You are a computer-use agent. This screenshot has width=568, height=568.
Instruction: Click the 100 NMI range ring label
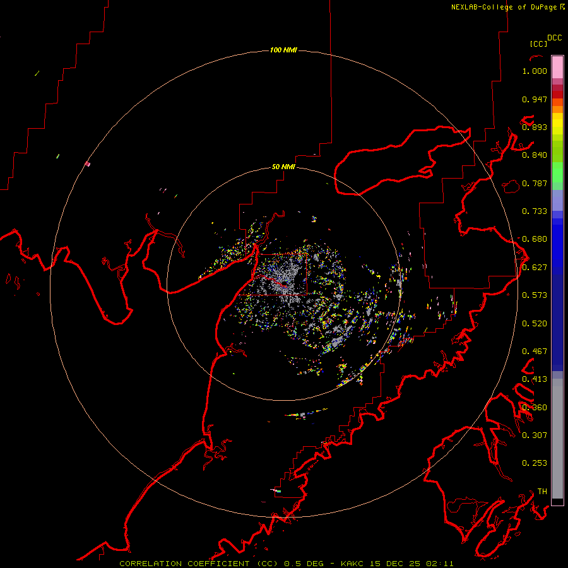point(283,50)
